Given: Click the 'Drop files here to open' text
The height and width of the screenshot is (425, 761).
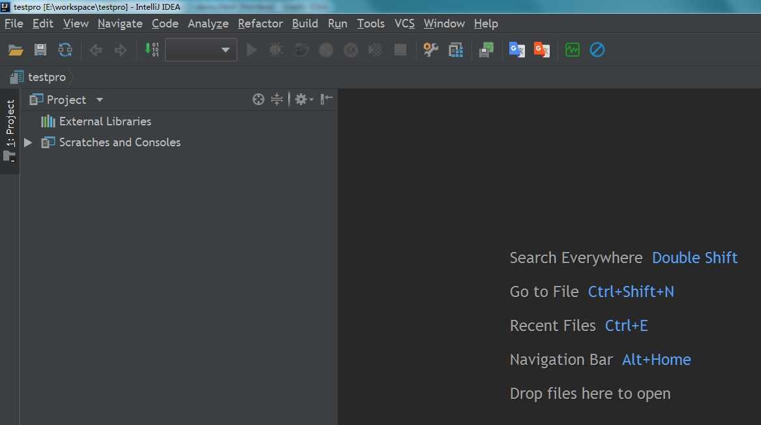Looking at the screenshot, I should tap(590, 394).
